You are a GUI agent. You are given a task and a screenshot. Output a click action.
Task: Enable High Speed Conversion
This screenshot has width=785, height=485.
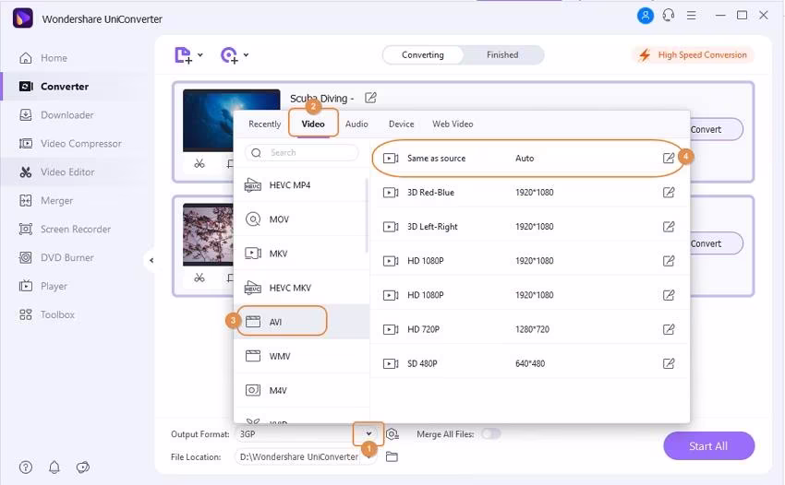coord(694,55)
